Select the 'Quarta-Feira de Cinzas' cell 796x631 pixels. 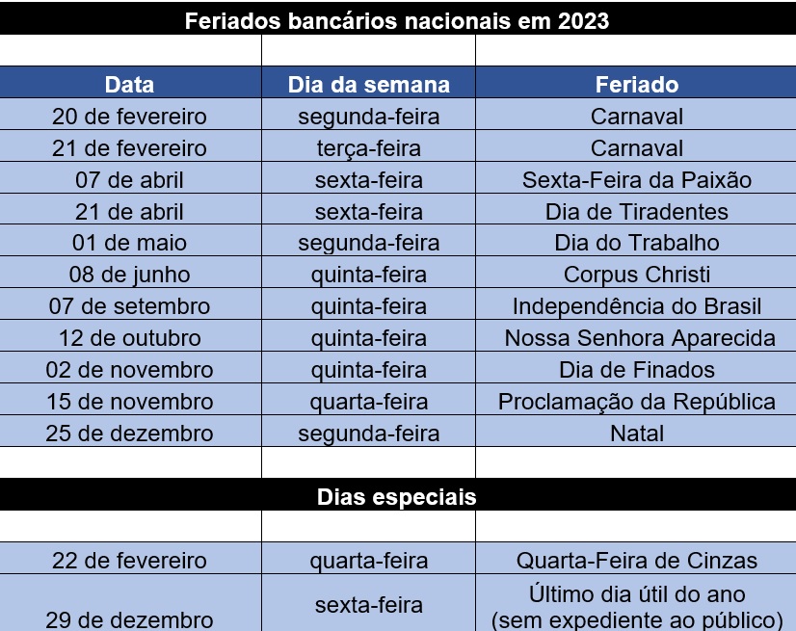pyautogui.click(x=636, y=559)
